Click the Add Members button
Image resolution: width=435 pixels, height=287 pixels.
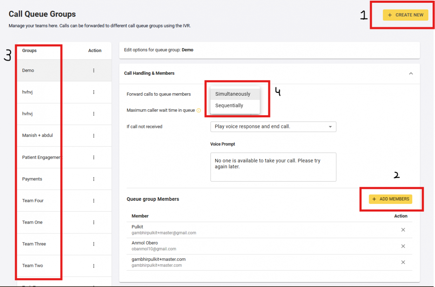(x=390, y=199)
